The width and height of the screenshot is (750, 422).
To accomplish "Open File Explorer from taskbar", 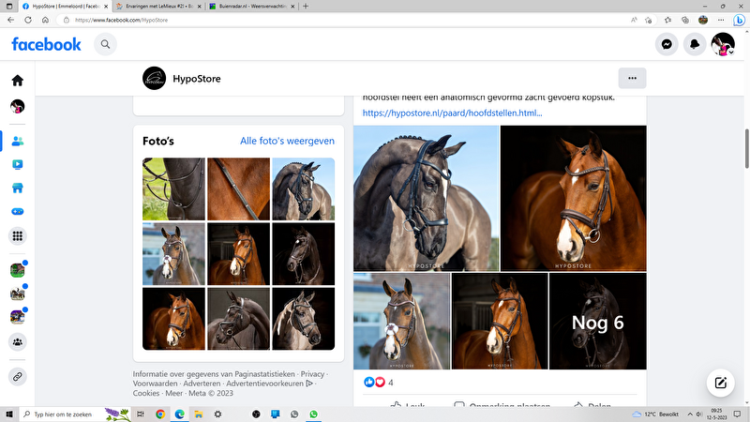I will 199,414.
